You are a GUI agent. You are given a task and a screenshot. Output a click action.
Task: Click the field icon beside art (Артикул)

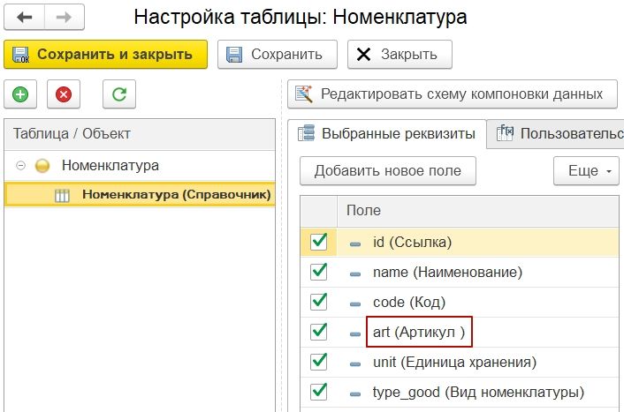coord(355,334)
